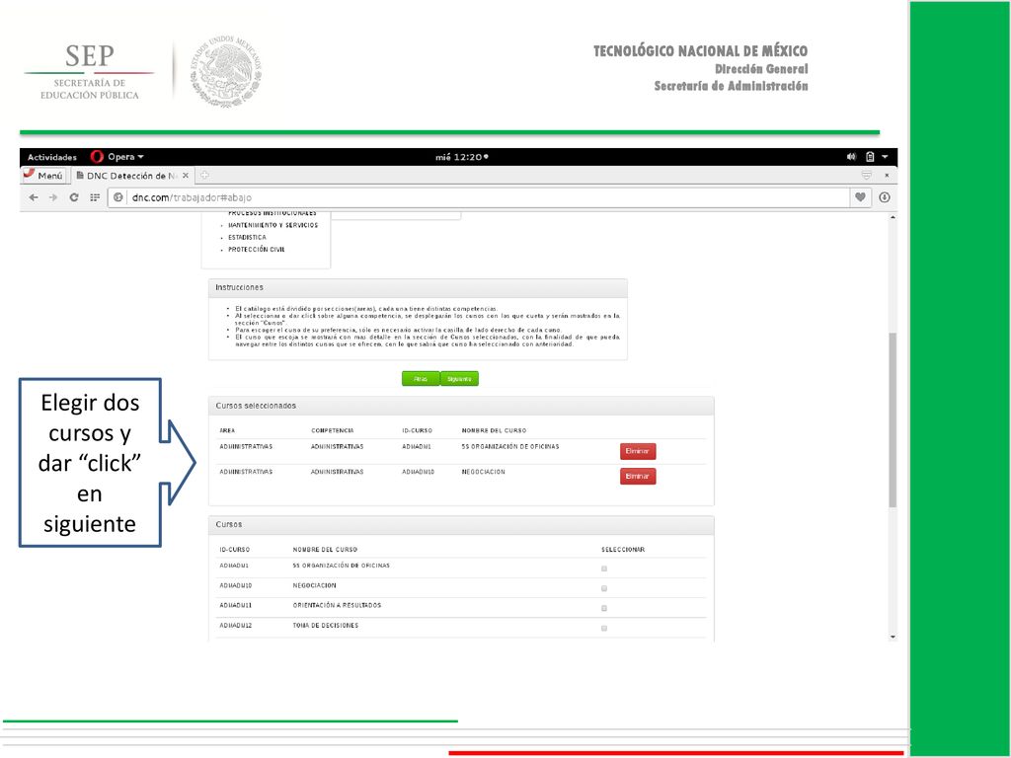Close the DNC Detección tab
Image resolution: width=1011 pixels, height=758 pixels.
click(186, 176)
